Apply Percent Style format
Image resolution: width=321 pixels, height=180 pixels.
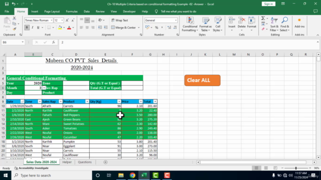156,27
